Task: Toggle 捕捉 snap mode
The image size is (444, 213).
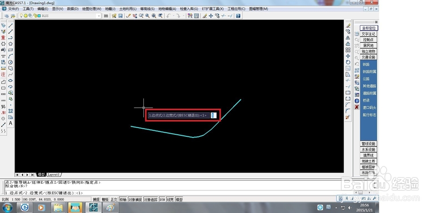Action: tap(96, 199)
